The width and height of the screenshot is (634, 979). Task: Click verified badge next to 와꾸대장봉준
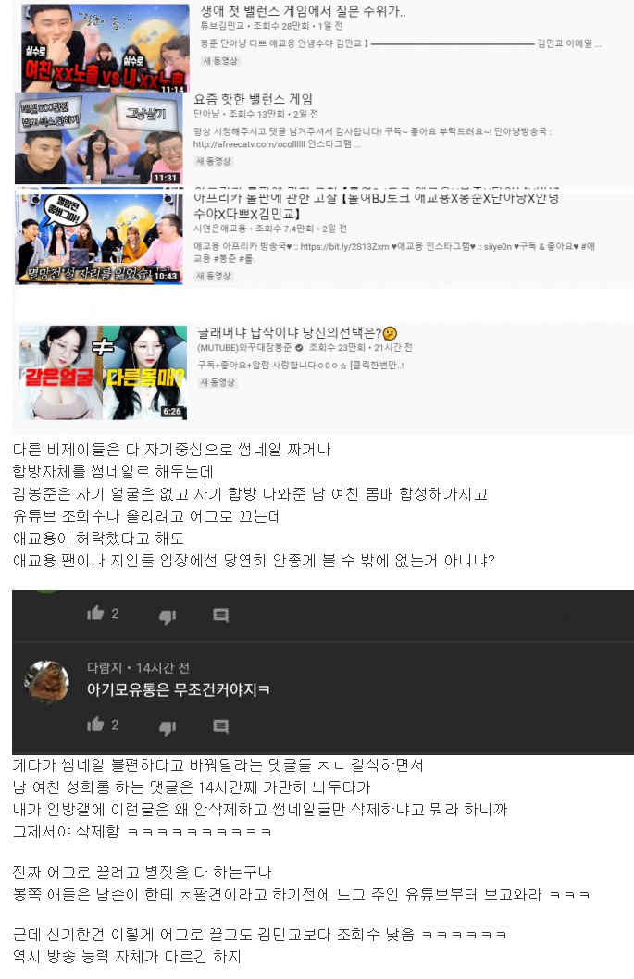tap(299, 348)
